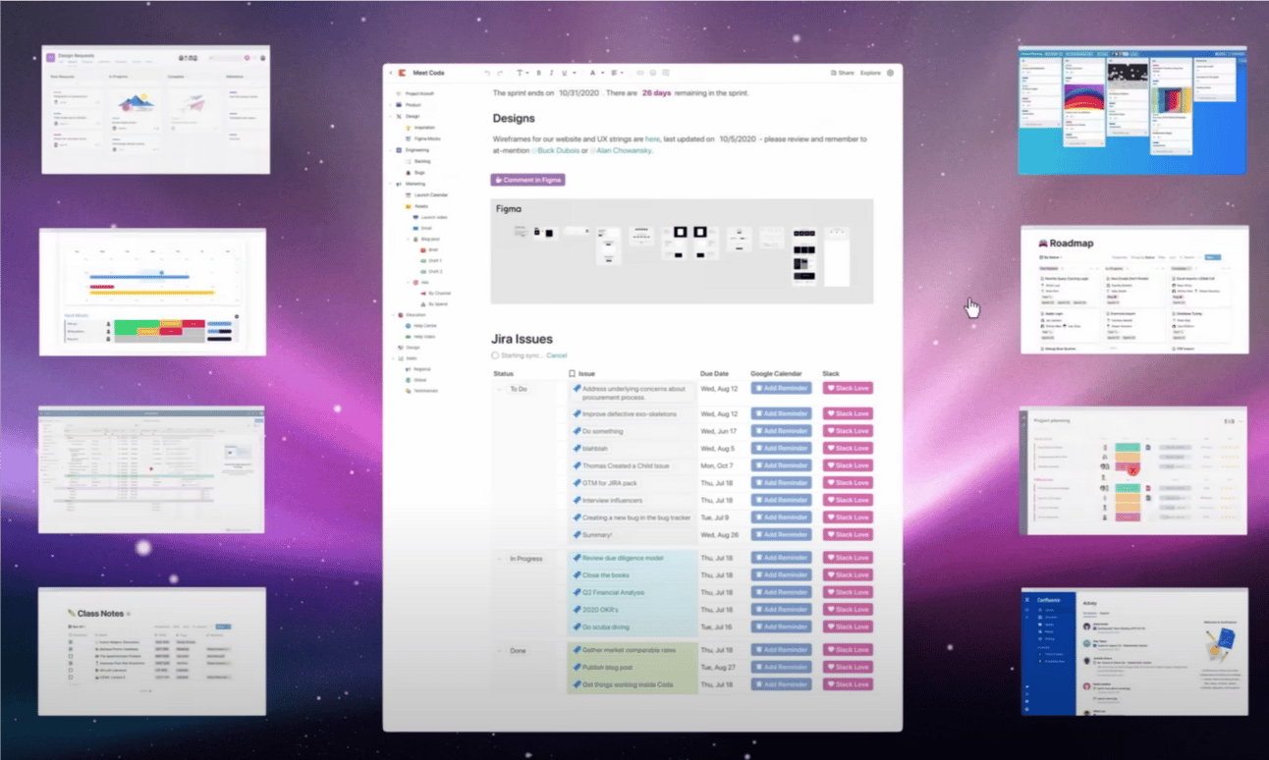Open the settings gear in Meet Coda
The image size is (1269, 760).
[x=891, y=73]
